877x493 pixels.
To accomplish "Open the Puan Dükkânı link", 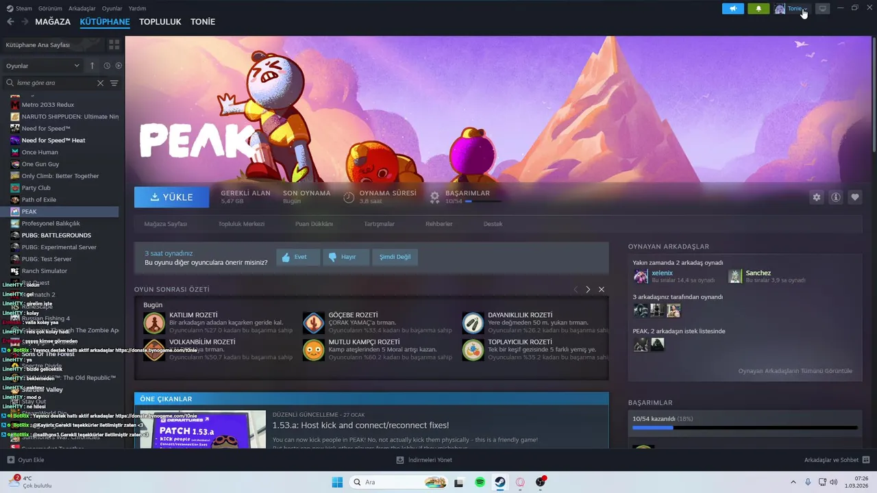I will (314, 224).
